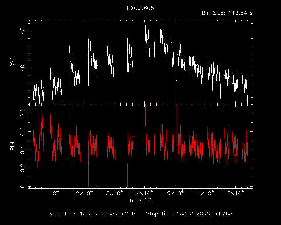Image resolution: width=281 pixels, height=225 pixels.
Task: Select the time tick 4×10^4
Action: click(x=145, y=193)
